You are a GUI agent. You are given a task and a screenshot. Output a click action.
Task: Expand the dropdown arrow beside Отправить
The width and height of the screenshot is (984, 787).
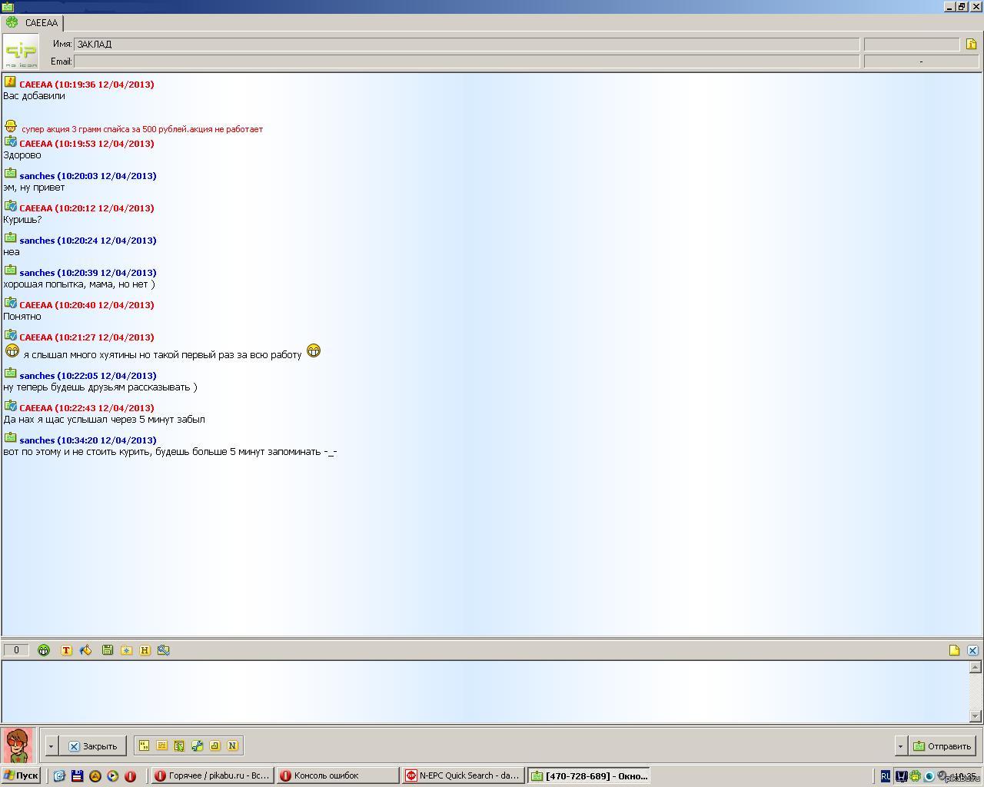click(900, 746)
